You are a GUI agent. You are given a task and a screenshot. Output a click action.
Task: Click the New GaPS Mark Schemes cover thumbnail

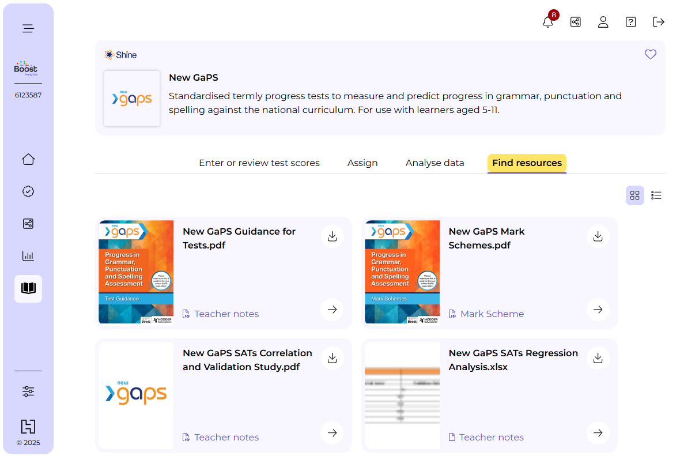(x=402, y=272)
